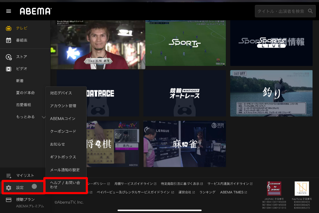
Task: Click the ABEMA logo
Action: 35,11
